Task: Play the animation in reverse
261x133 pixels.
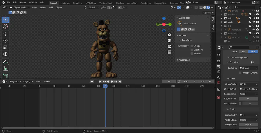Action: [x=108, y=81]
